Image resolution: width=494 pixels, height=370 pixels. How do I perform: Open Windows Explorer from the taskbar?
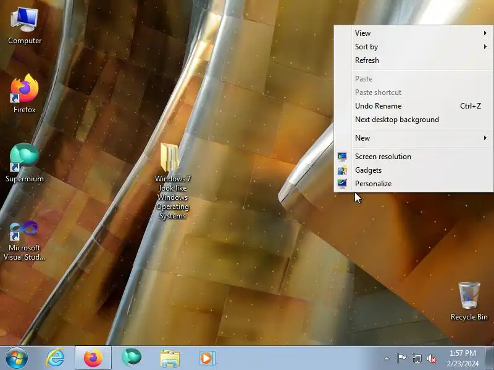point(170,358)
